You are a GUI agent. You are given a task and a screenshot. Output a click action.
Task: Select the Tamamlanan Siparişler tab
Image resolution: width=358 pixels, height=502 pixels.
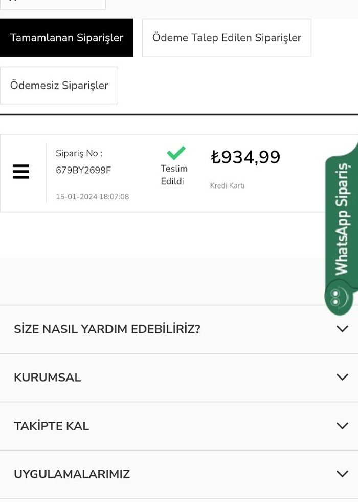coord(66,37)
